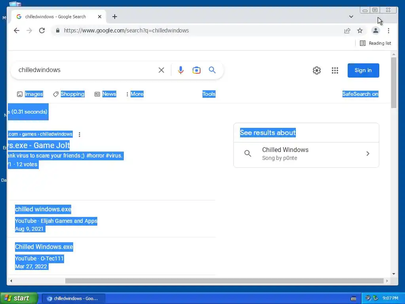405x304 pixels.
Task: Go back with the browser back arrow
Action: 17,30
